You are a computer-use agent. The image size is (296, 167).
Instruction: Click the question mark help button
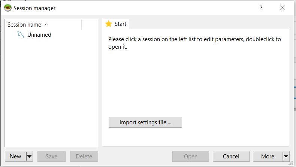click(x=261, y=8)
